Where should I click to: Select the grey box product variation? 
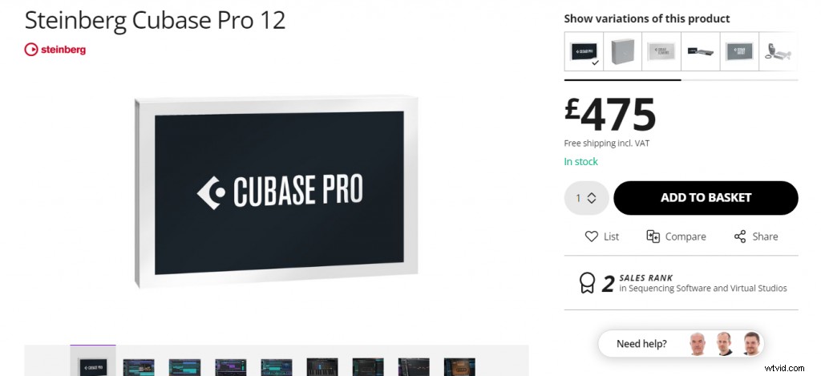tap(622, 51)
